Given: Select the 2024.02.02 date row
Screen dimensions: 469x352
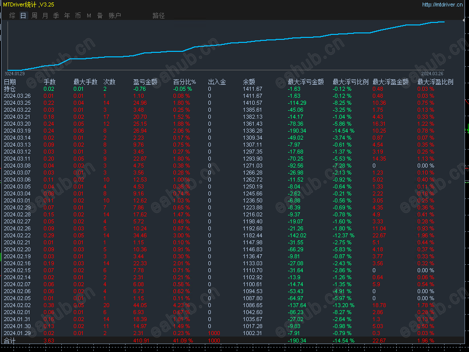Looking at the screenshot, I should coord(17,305).
